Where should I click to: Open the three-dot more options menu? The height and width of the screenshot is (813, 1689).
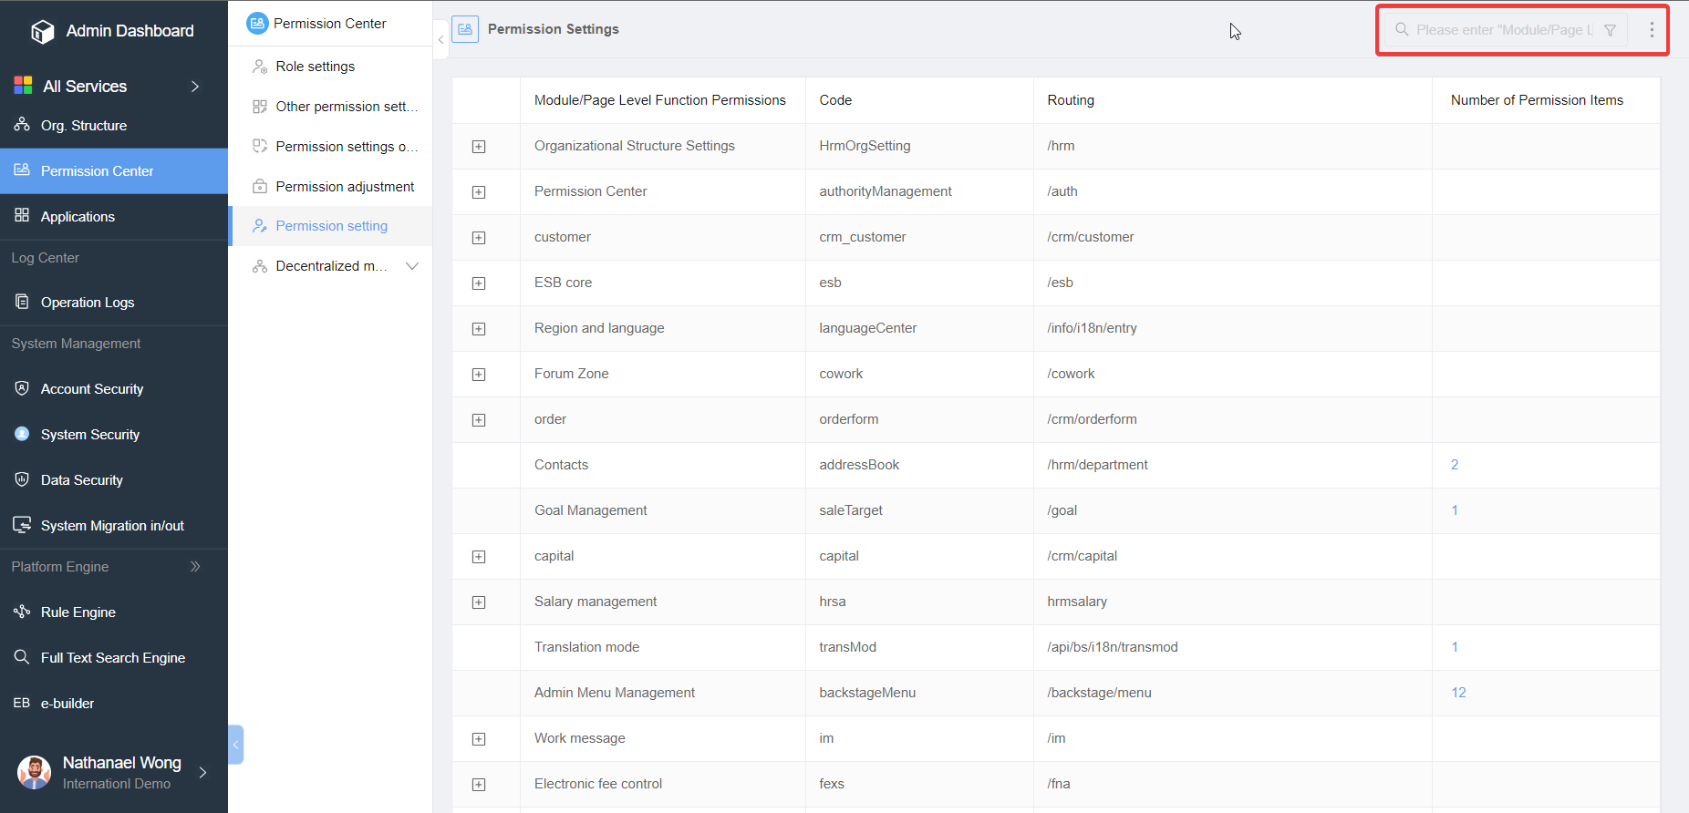pos(1652,30)
